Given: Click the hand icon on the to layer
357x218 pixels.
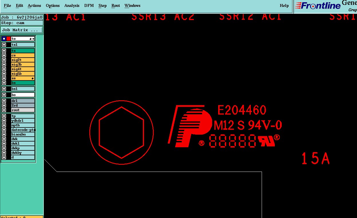Looking at the screenshot, I should pos(31,39).
